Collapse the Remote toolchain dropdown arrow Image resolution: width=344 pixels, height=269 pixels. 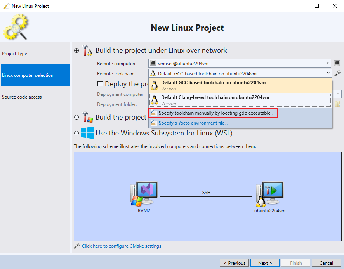[x=328, y=73]
